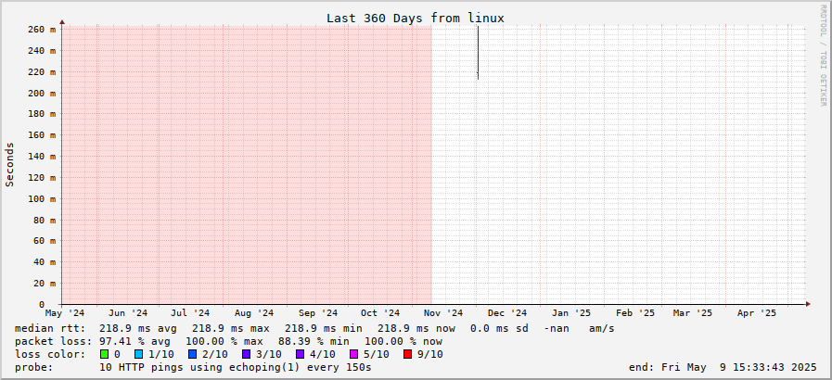Screen dimensions: 832x380
Task: Click the end timestamp "Fri May 9 15:33:43 2025"
Action: 738,367
